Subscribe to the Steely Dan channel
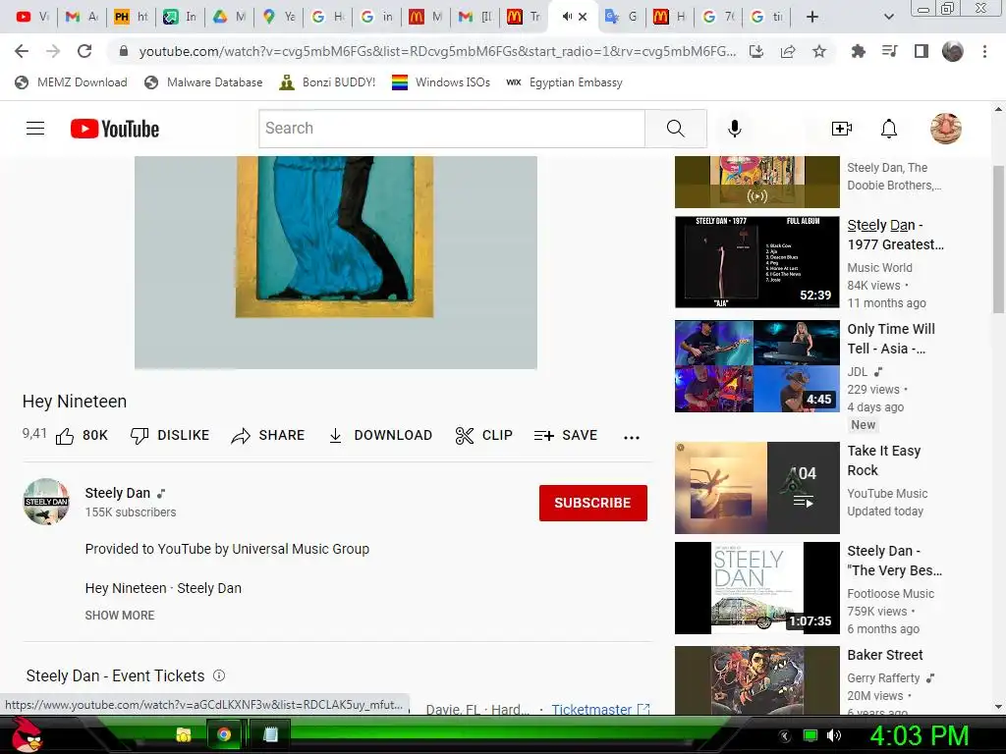 [x=592, y=503]
